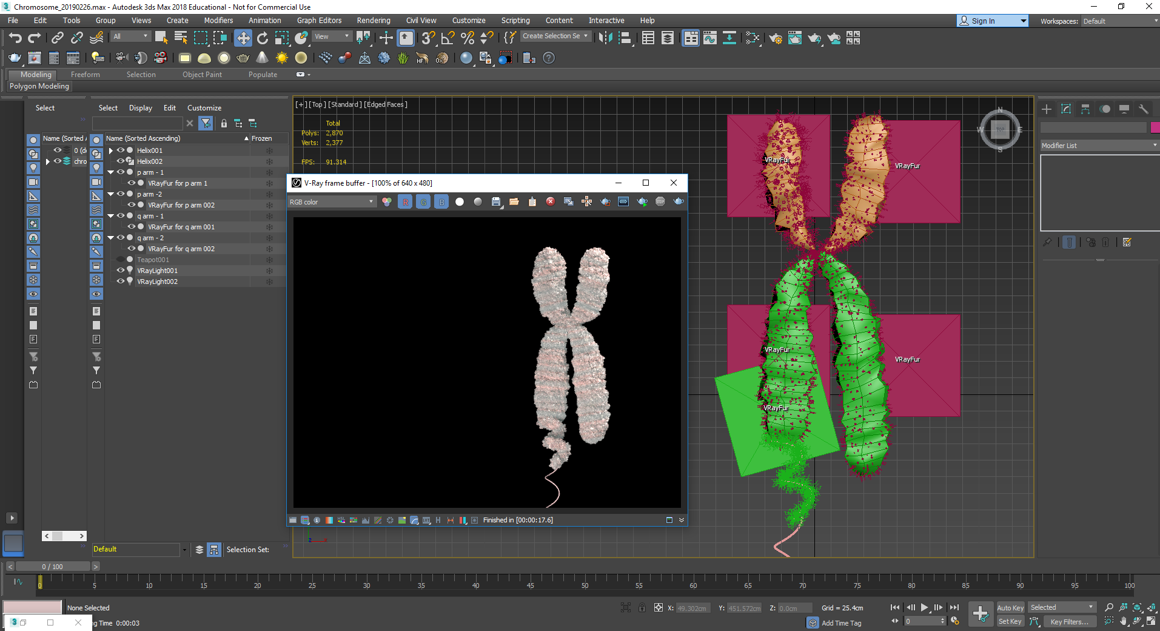
Task: Click the Auto Key button
Action: 1010,607
